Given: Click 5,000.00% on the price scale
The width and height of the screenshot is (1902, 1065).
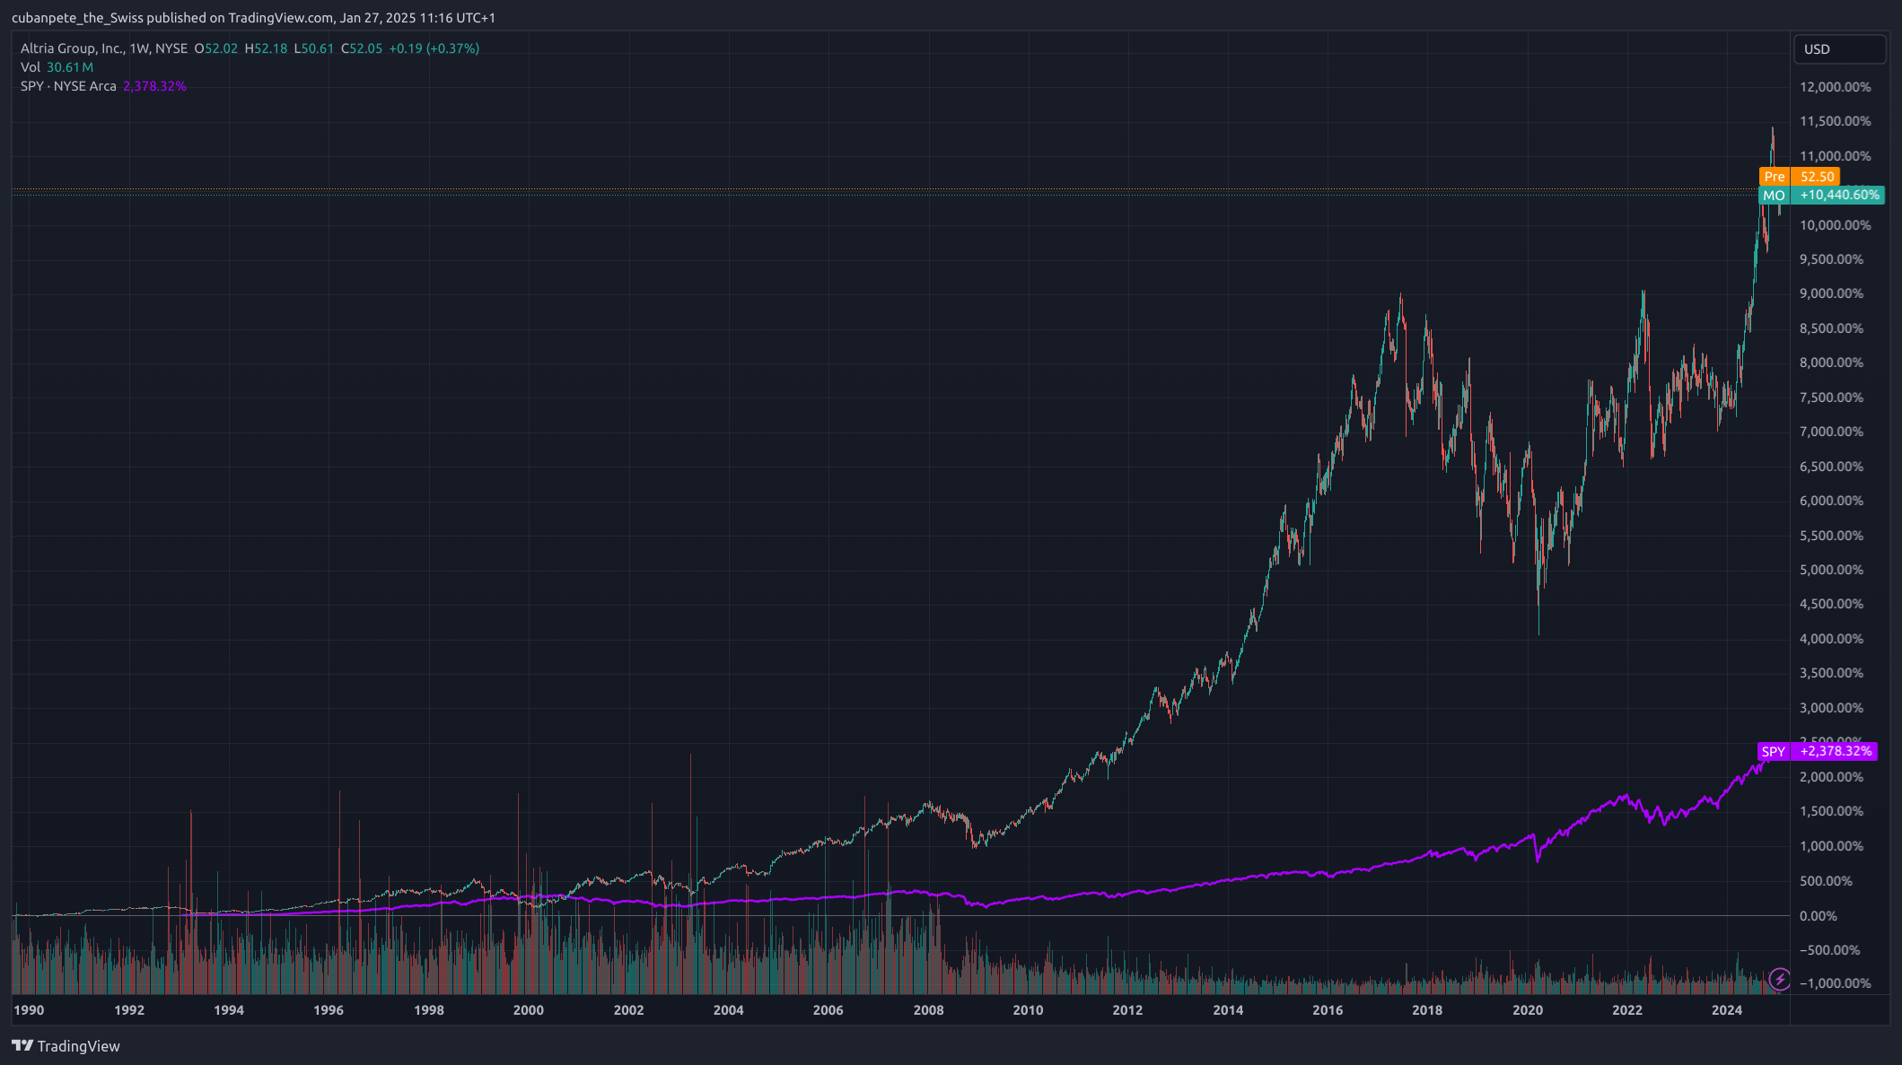Looking at the screenshot, I should [x=1832, y=570].
